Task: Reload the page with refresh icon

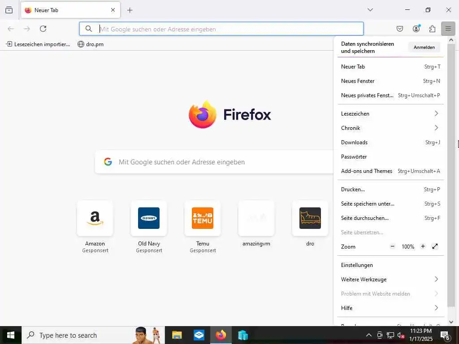Action: coord(43,29)
